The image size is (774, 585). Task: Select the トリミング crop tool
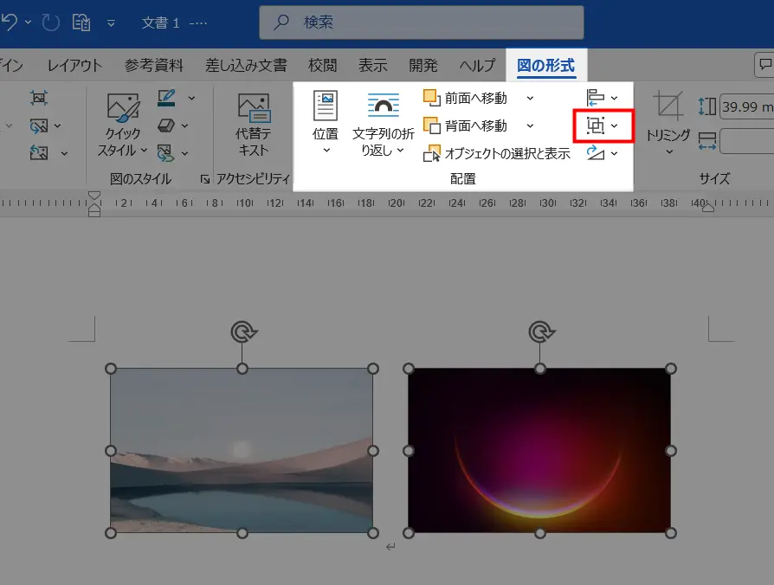[668, 122]
